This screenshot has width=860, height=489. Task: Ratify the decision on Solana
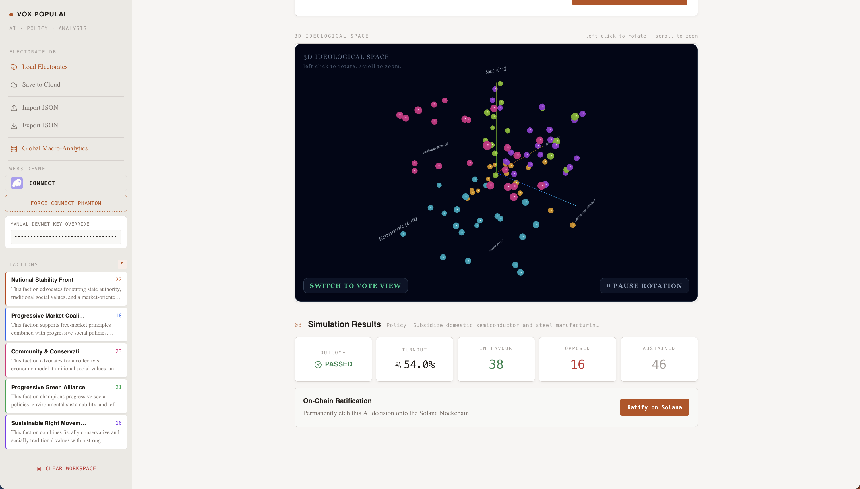click(x=654, y=407)
